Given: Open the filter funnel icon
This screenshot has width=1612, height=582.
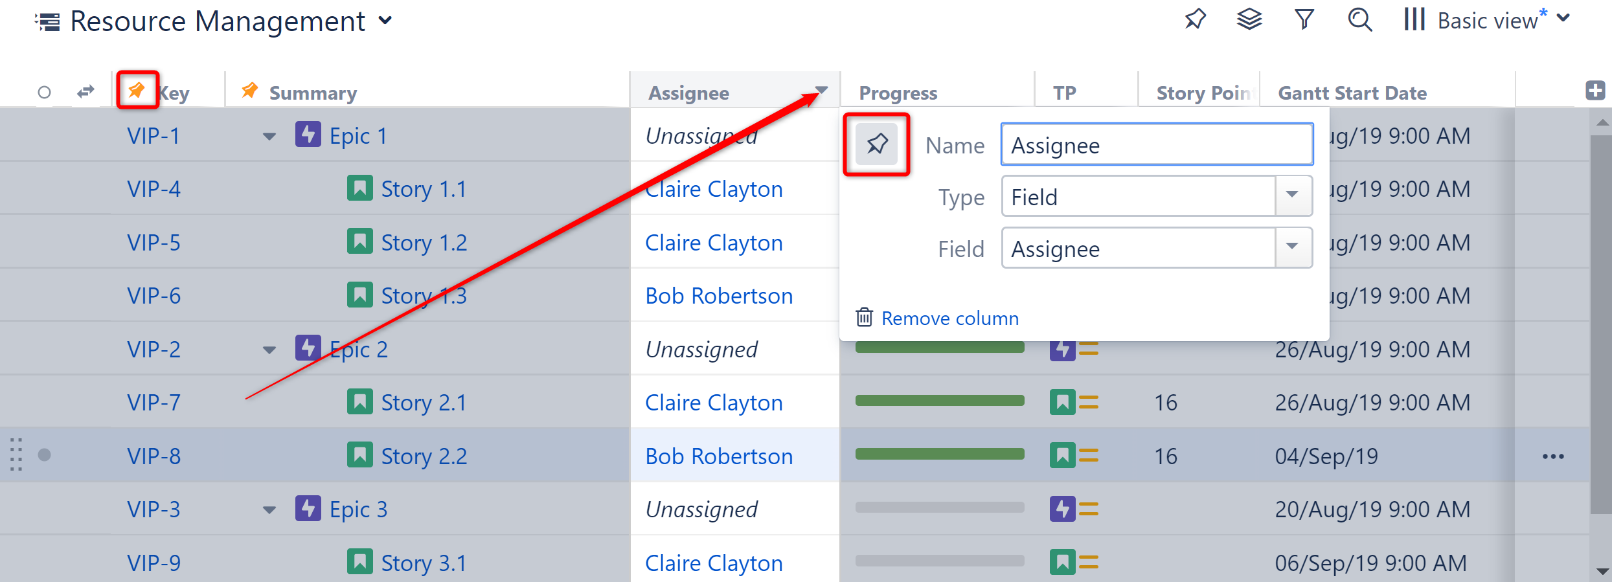Looking at the screenshot, I should tap(1304, 20).
